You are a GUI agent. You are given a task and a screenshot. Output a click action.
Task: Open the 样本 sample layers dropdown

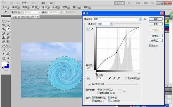(54, 12)
